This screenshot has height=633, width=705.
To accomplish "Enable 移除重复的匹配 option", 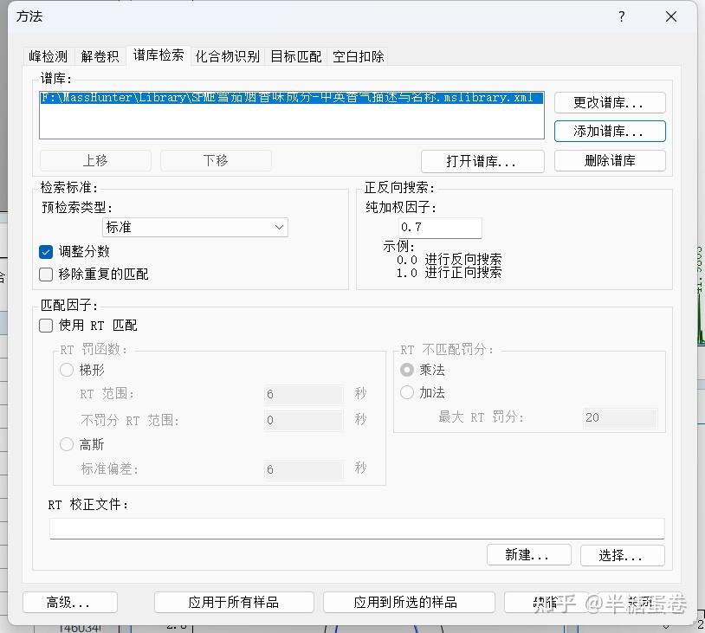I will coord(46,273).
